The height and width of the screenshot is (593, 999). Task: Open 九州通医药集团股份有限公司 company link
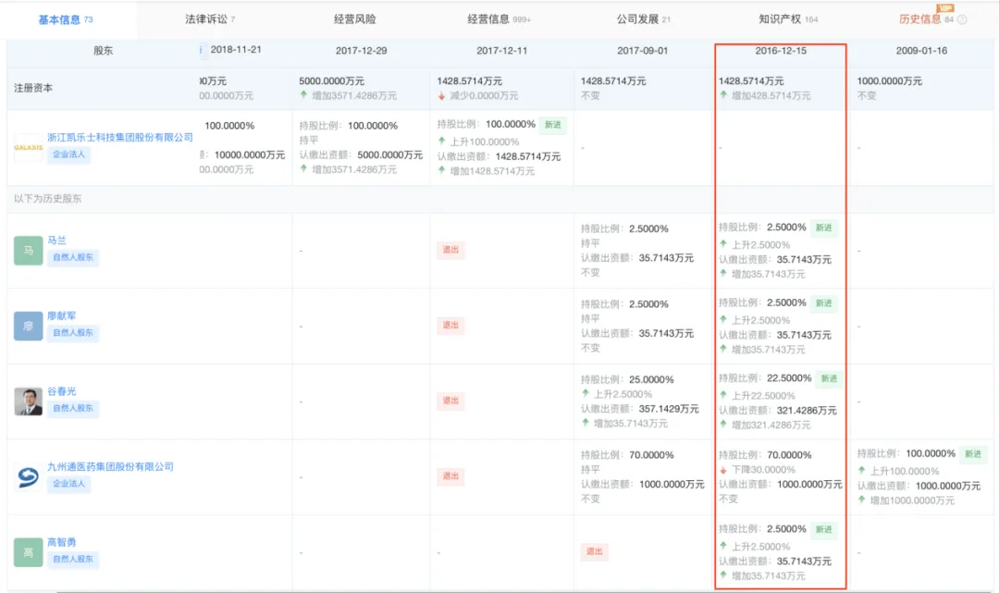pos(110,467)
